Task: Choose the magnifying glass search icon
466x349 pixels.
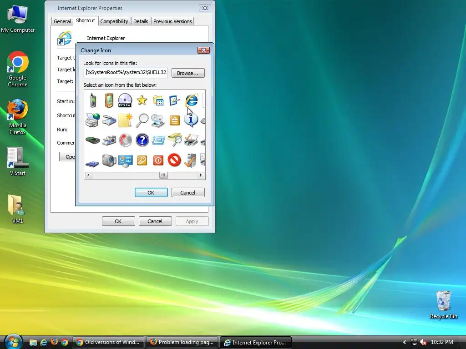Action: point(142,120)
